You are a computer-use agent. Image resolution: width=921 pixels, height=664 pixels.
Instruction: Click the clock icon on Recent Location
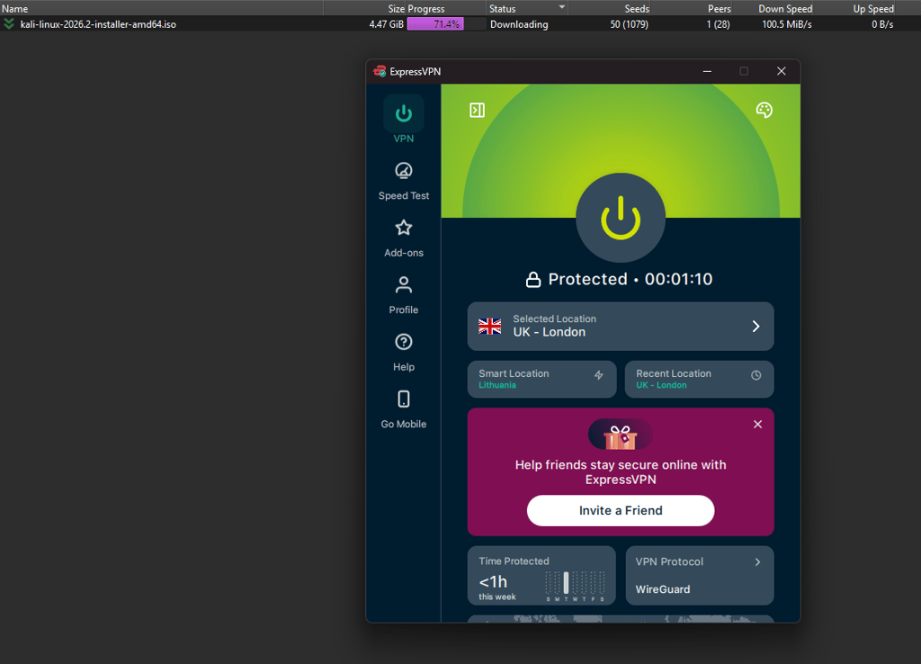tap(756, 375)
